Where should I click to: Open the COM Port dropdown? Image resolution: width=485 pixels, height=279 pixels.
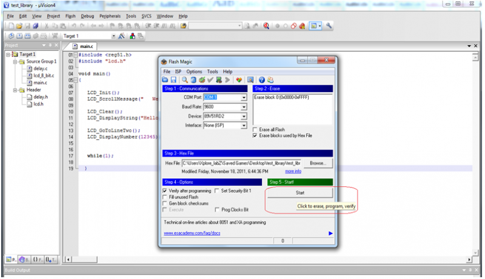point(244,98)
